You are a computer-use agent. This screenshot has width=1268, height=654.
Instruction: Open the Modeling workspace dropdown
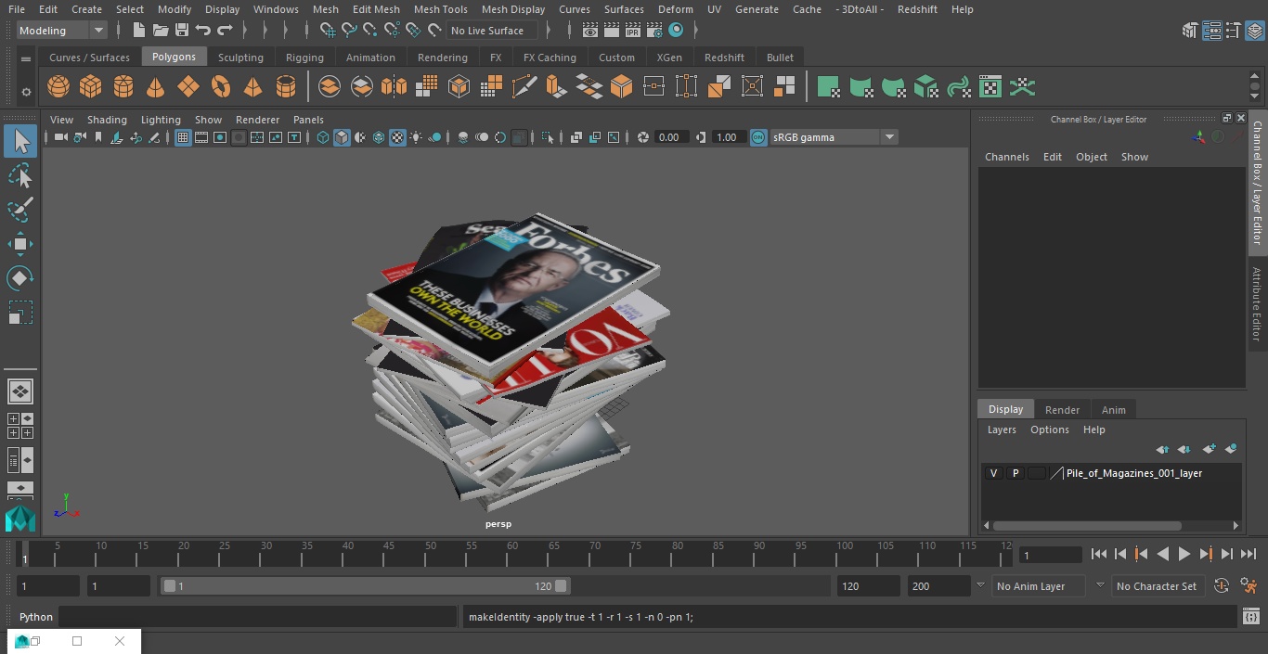coord(61,31)
